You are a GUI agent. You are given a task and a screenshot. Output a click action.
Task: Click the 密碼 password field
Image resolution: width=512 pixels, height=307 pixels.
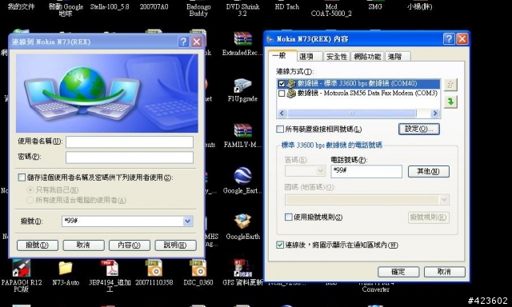point(130,157)
